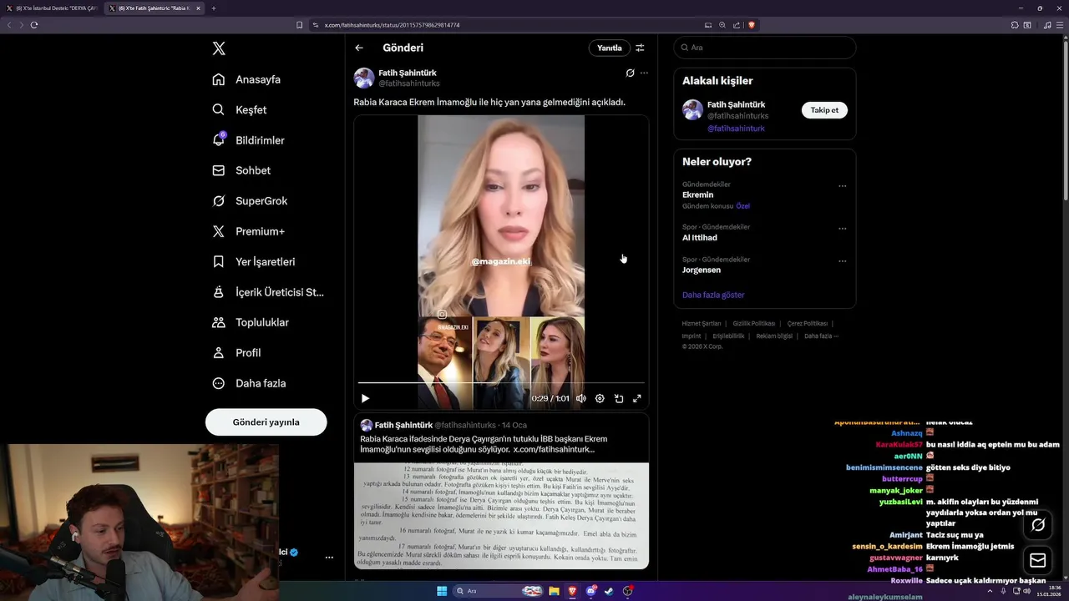Click the Gönderi yayınla button
This screenshot has width=1069, height=601.
click(266, 422)
